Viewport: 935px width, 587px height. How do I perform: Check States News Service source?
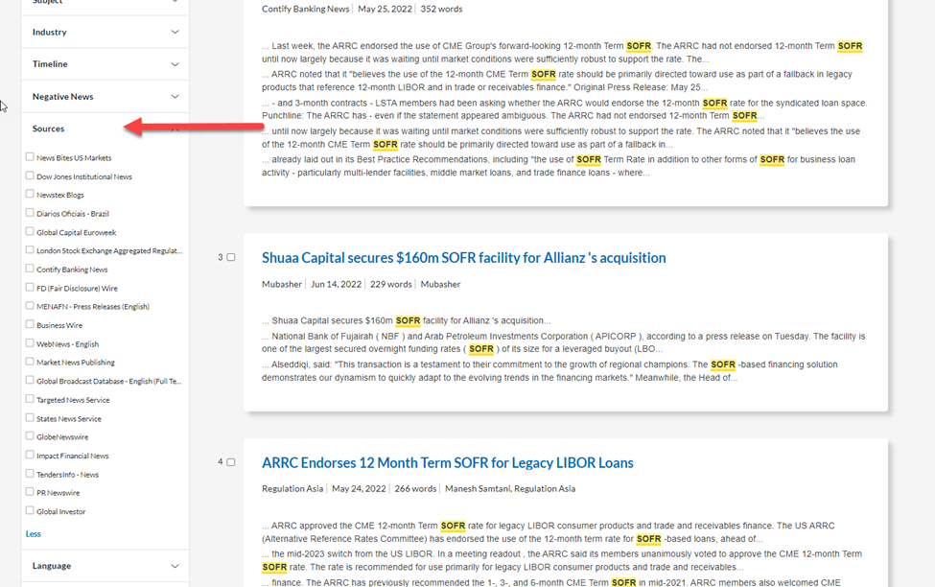pos(30,417)
